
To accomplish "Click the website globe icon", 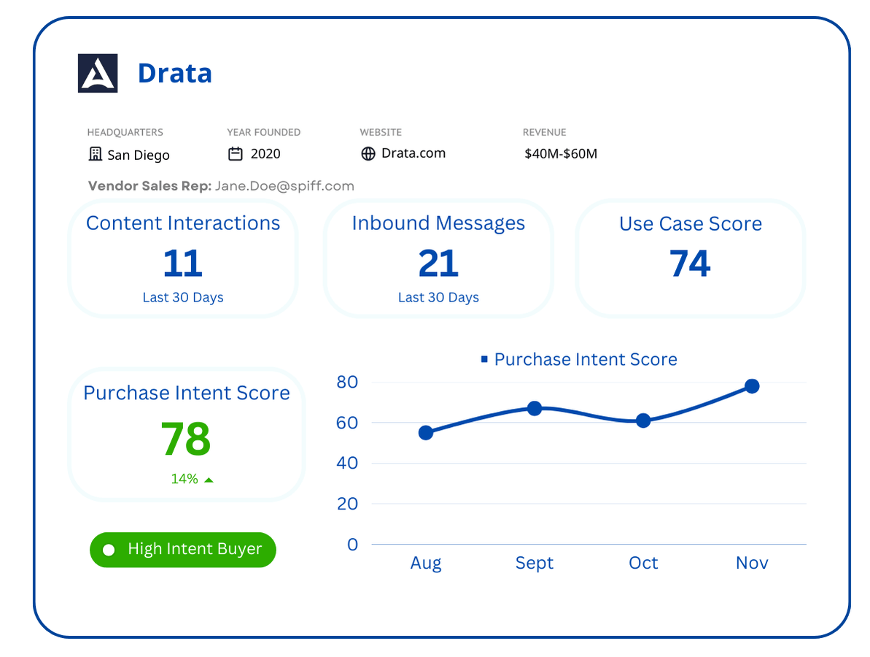I will [x=368, y=154].
